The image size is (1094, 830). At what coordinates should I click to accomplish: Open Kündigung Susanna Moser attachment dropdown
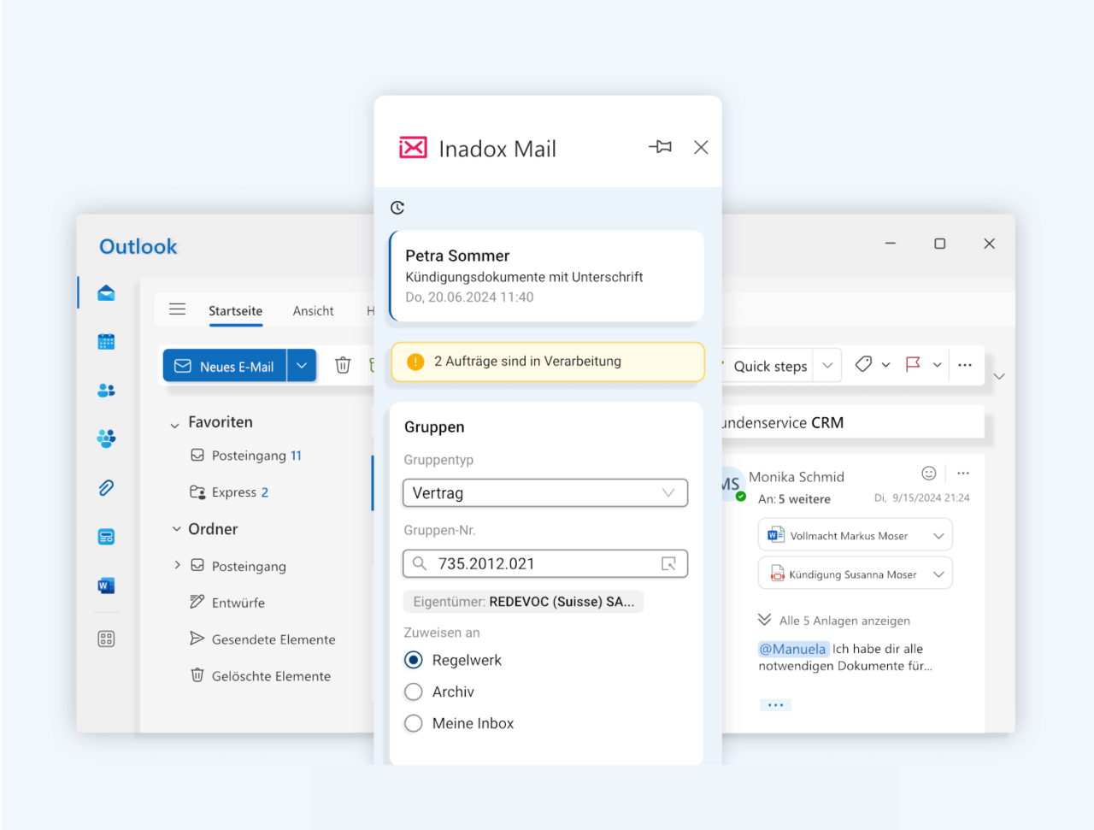938,574
